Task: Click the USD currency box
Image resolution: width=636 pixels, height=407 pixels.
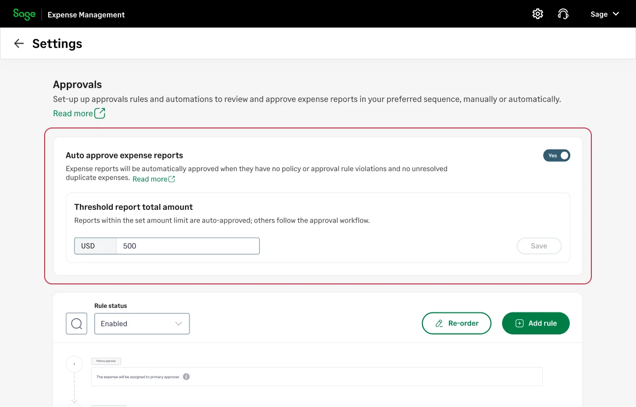Action: tap(95, 246)
